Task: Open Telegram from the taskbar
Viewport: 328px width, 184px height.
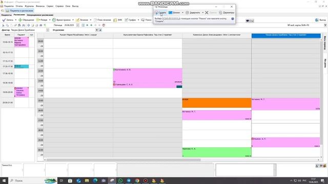Action: 129,180
